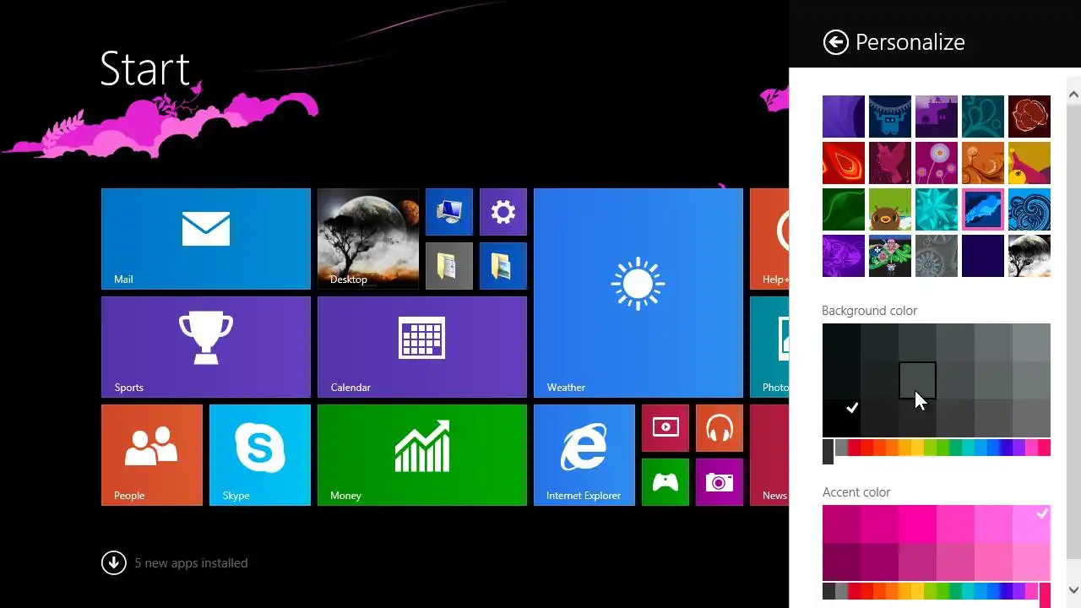Screen dimensions: 1081x608
Task: Open the partially hidden Photos tile
Action: click(x=769, y=347)
